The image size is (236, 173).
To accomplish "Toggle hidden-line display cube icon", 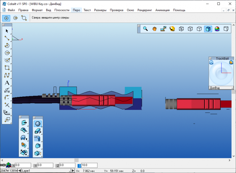I will [x=190, y=29].
